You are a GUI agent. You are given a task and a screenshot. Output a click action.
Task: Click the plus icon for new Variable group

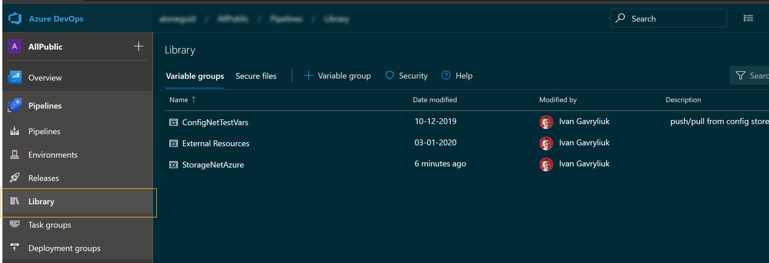pos(308,75)
